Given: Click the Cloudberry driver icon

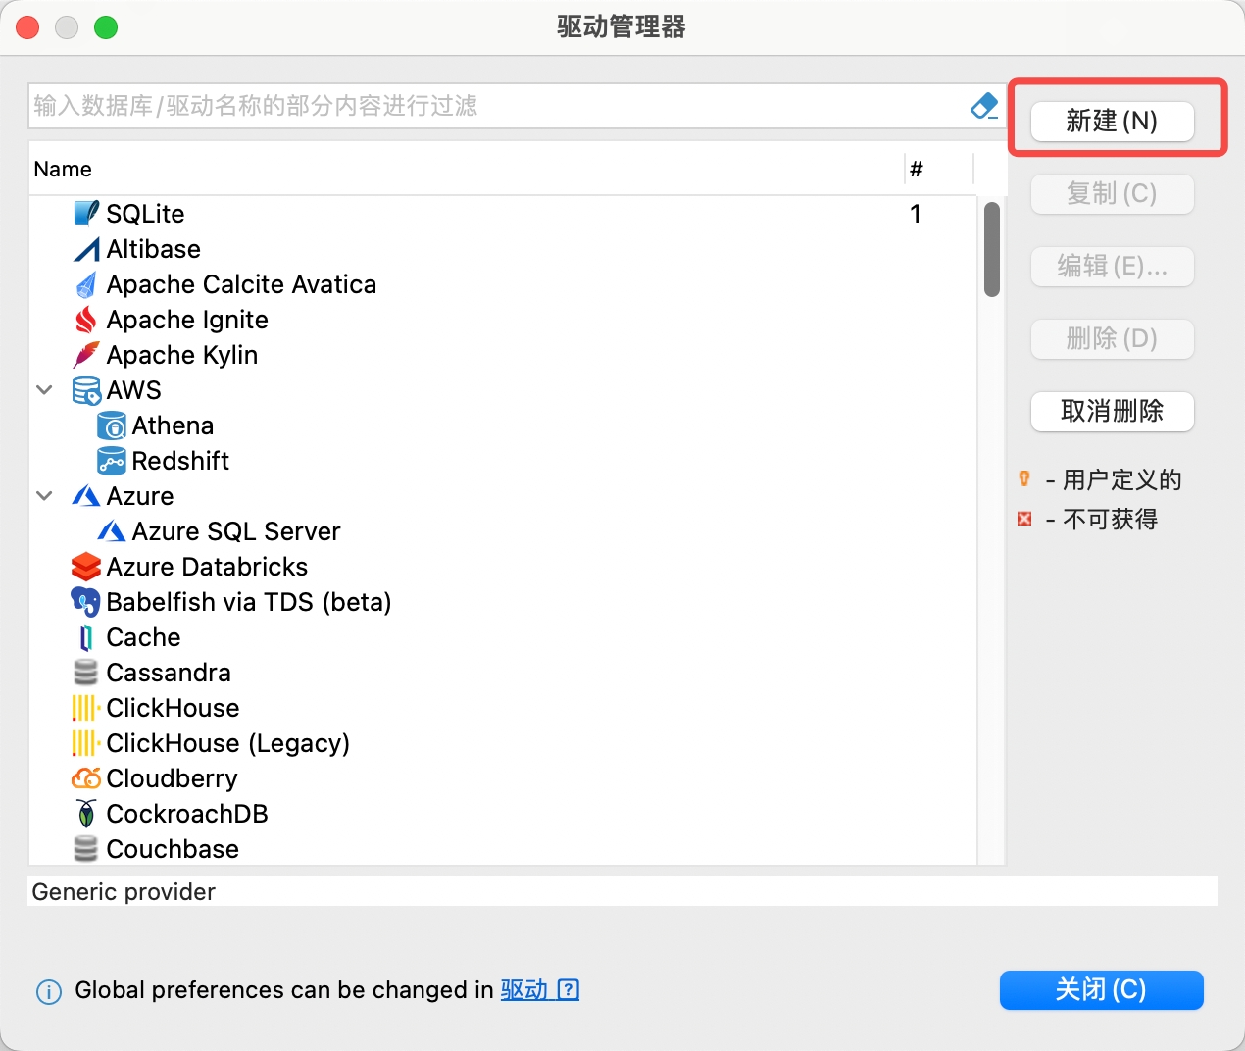Looking at the screenshot, I should pos(85,777).
